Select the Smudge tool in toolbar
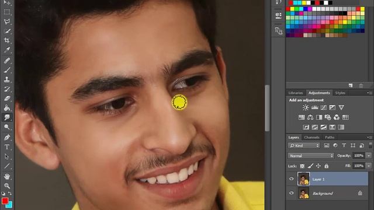This screenshot has width=374, height=210. point(7,117)
